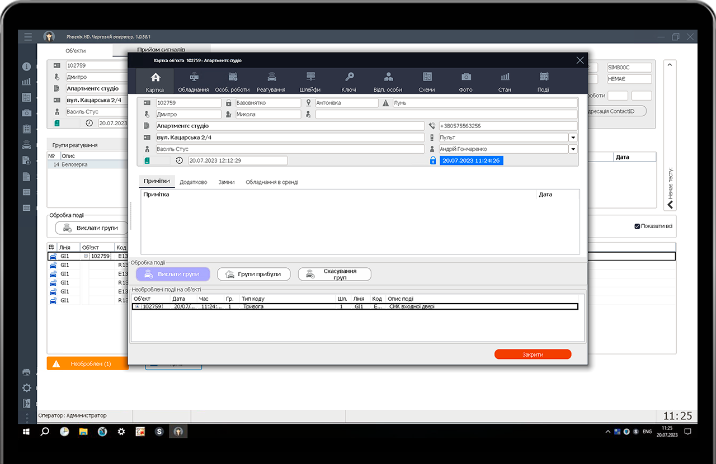
Task: Expand the Пульт dropdown arrow
Action: pyautogui.click(x=573, y=138)
